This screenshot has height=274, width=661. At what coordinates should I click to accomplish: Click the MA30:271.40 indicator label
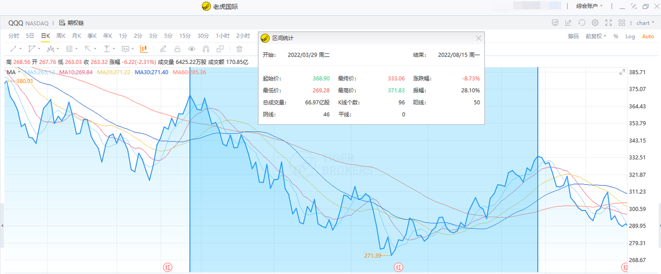click(151, 72)
